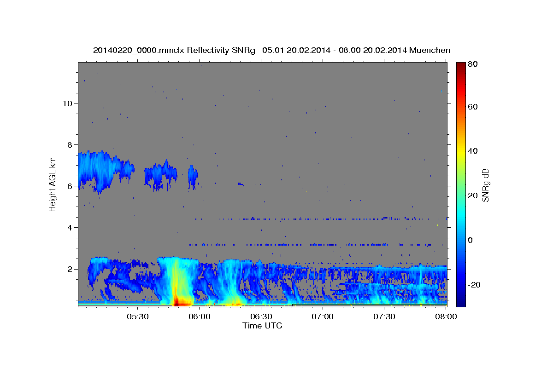
Task: Click the colorbar value 20
Action: pos(472,195)
